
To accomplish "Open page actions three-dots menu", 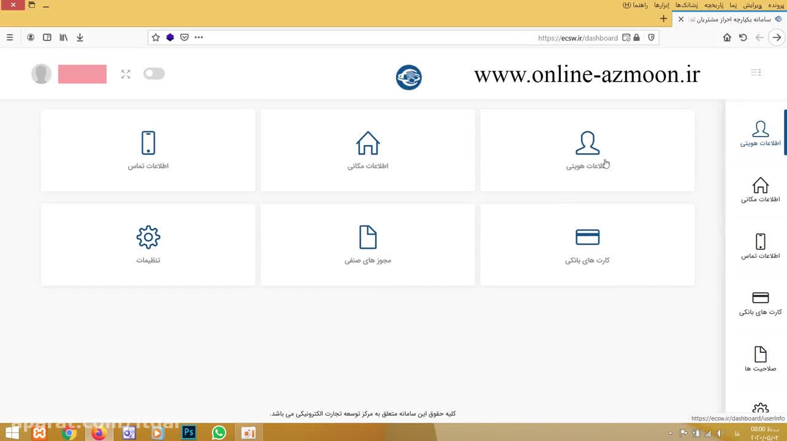I will pyautogui.click(x=199, y=37).
